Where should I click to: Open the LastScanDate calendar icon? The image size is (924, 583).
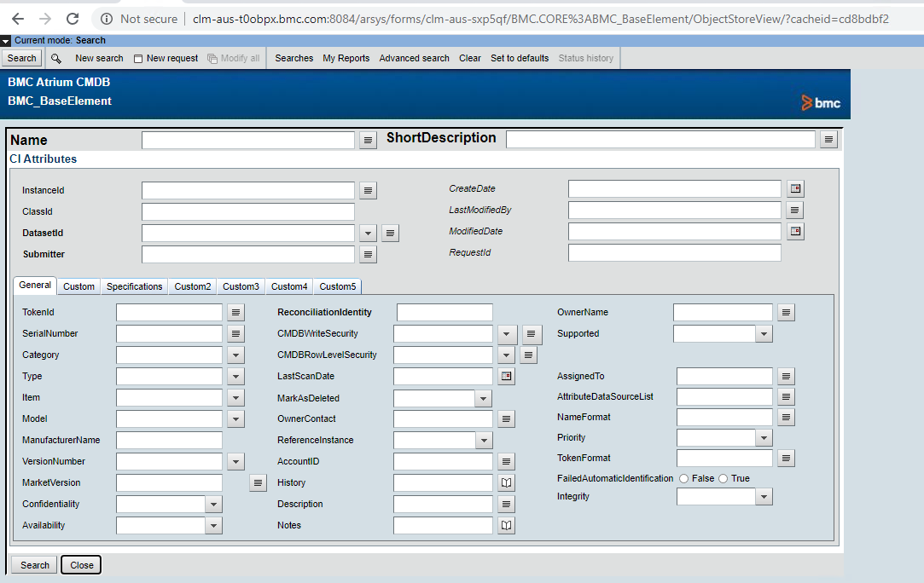[506, 376]
